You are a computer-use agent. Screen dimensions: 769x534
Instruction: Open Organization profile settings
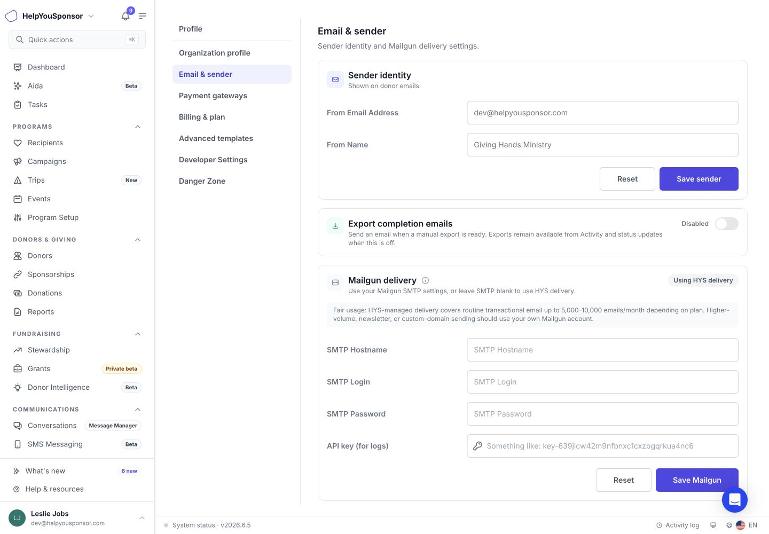(232, 53)
